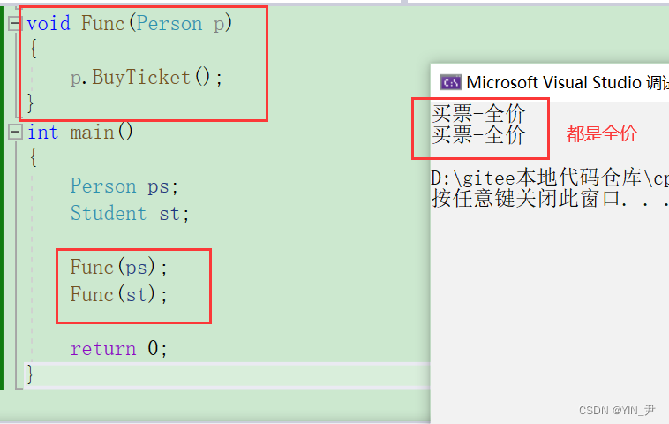Click first '买票-全价' output line in console
This screenshot has width=669, height=424.
tap(478, 114)
